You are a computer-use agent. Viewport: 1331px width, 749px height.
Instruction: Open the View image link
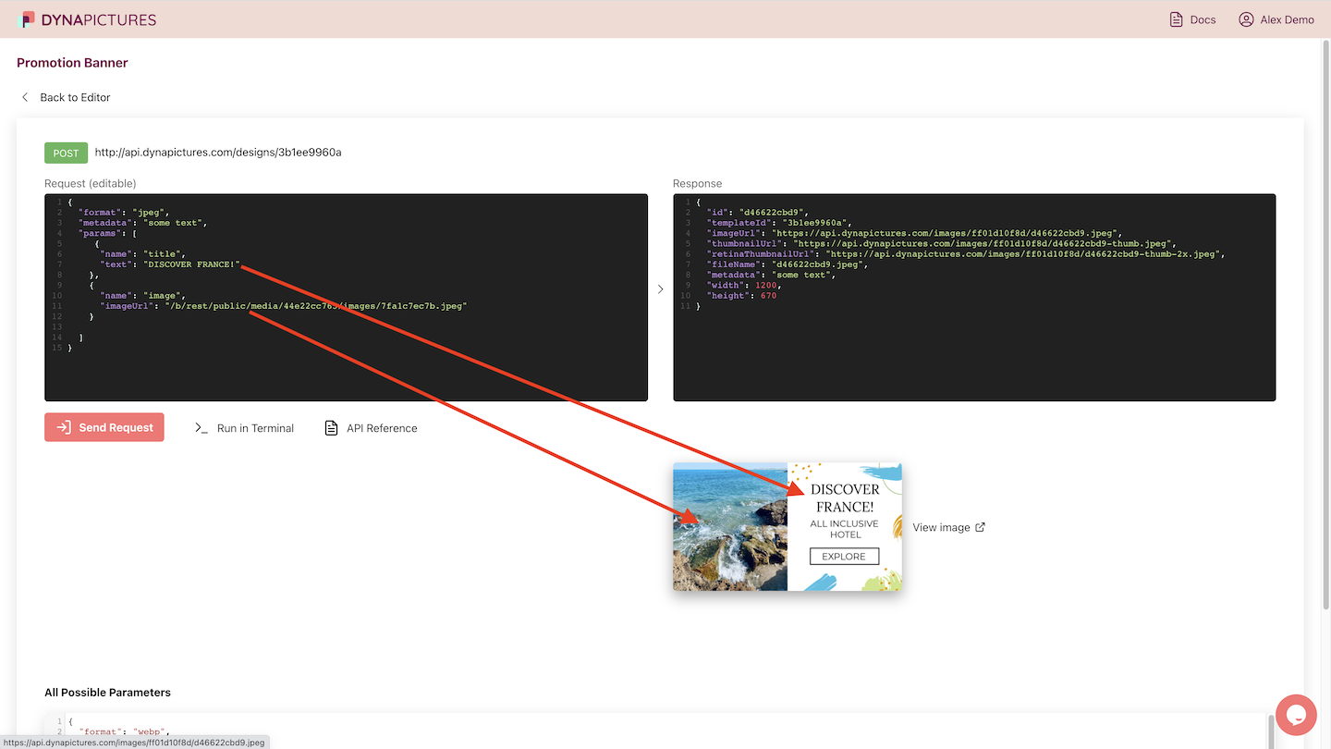[941, 527]
